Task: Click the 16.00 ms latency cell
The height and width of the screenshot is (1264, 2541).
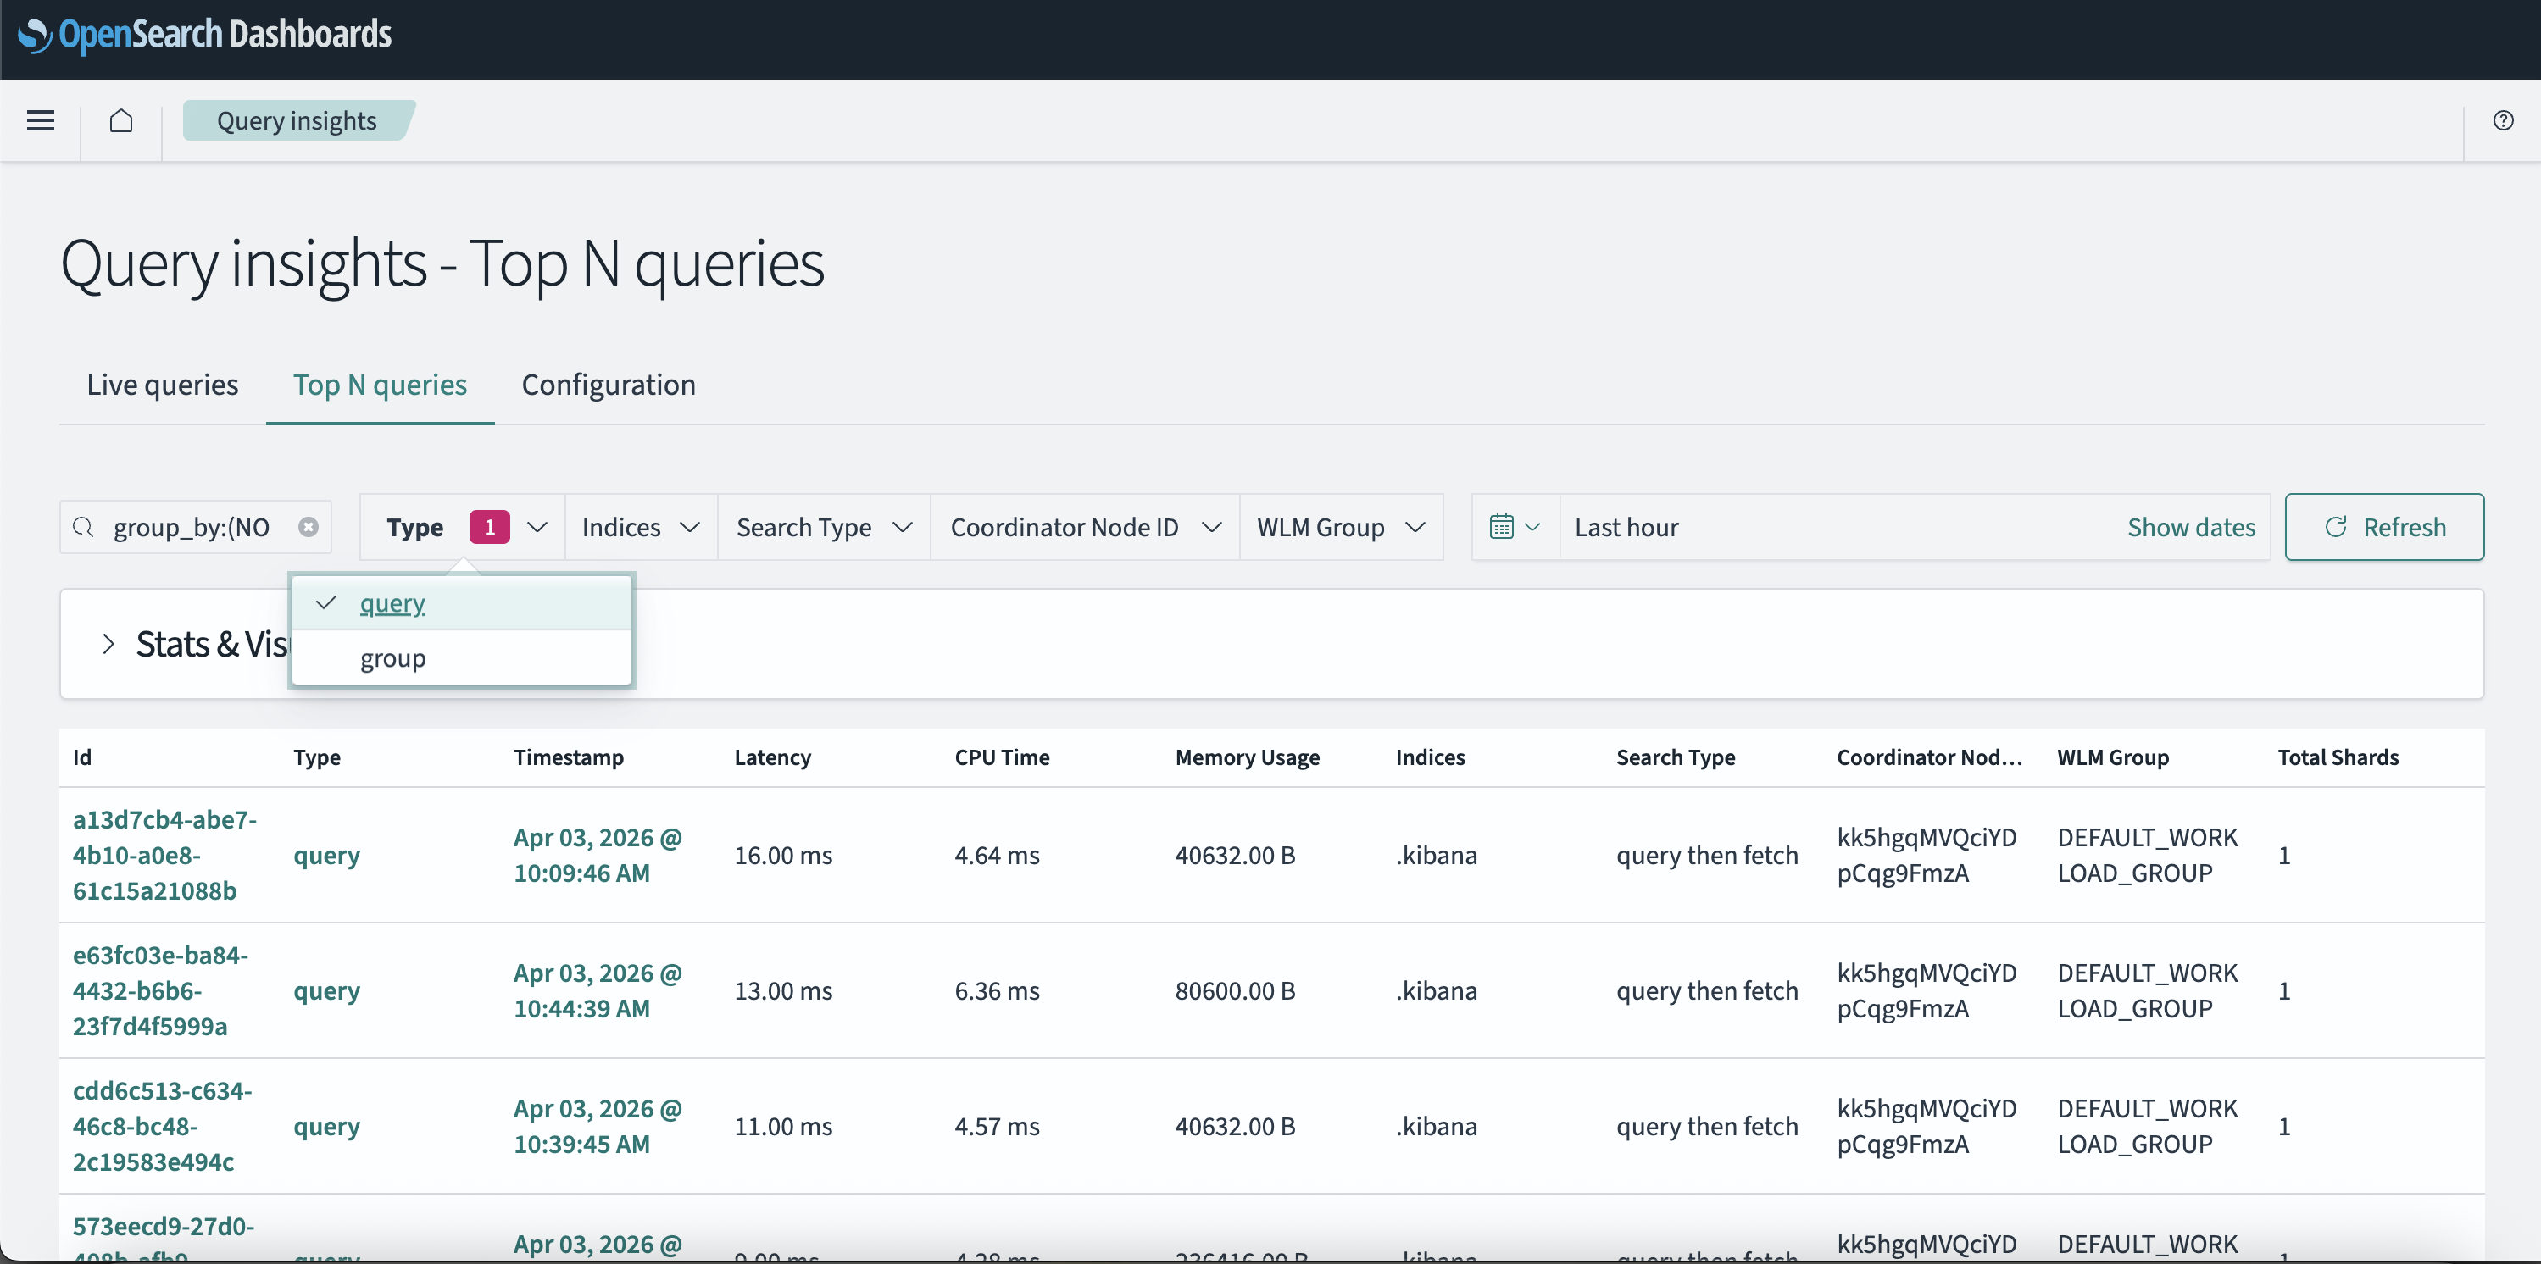Action: click(783, 855)
